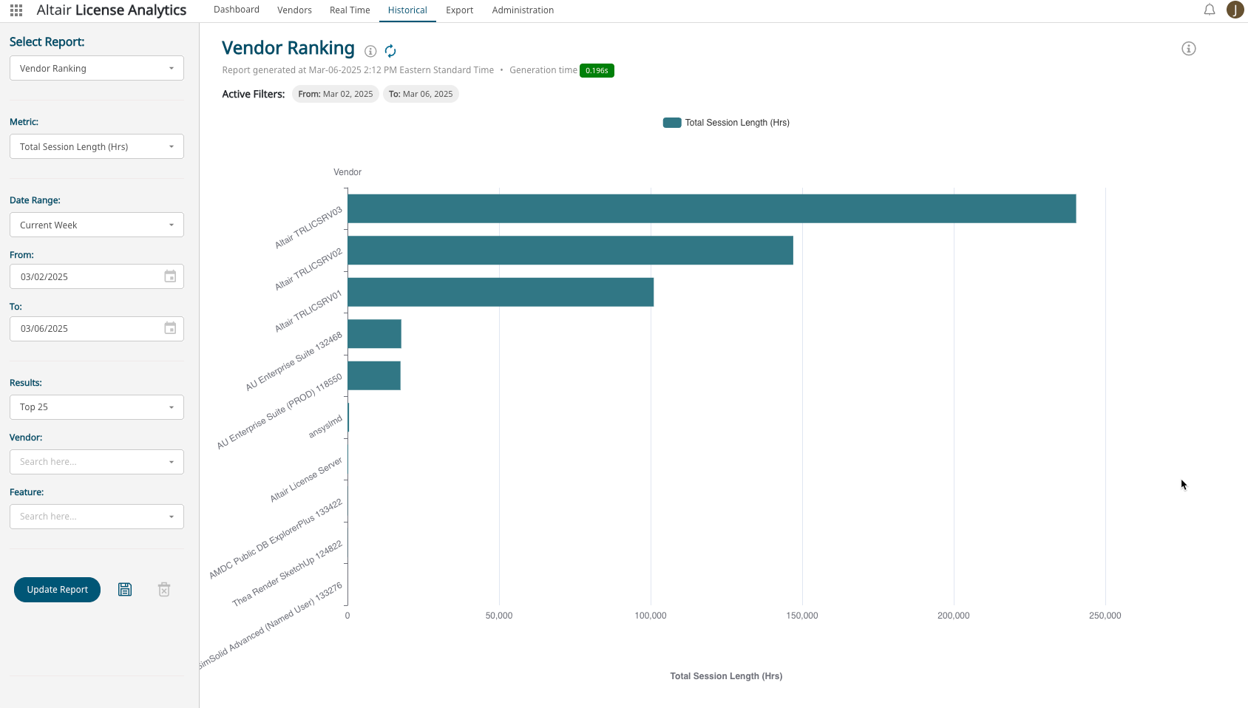Click info icon next to Vendor Ranking title

[370, 51]
